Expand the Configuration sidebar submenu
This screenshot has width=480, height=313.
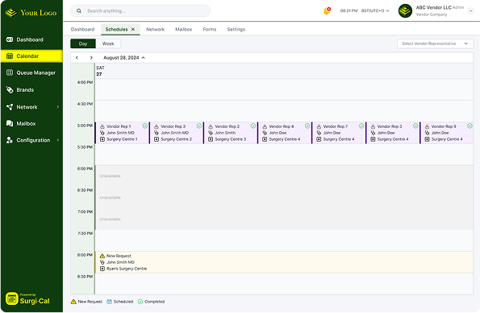point(58,140)
